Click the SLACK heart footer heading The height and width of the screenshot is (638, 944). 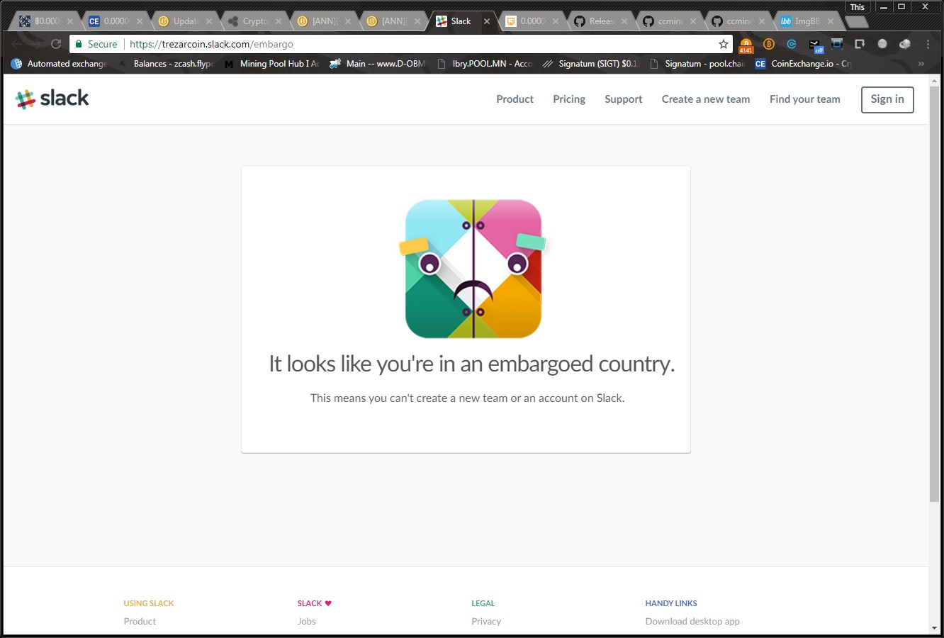click(315, 603)
